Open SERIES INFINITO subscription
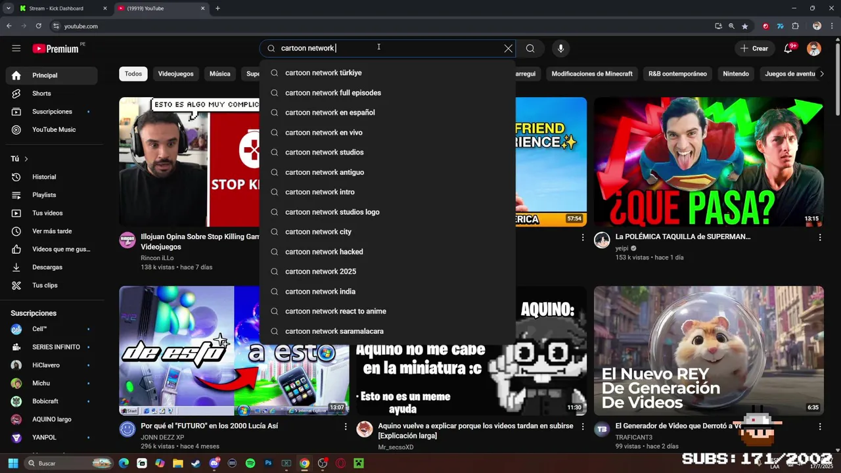This screenshot has height=473, width=841. point(51,347)
